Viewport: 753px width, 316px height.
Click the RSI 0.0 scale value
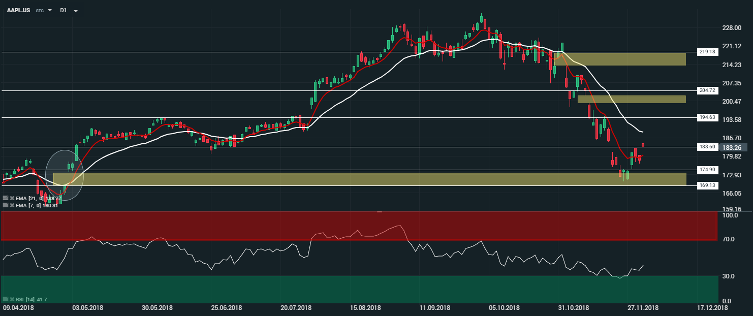pyautogui.click(x=727, y=302)
